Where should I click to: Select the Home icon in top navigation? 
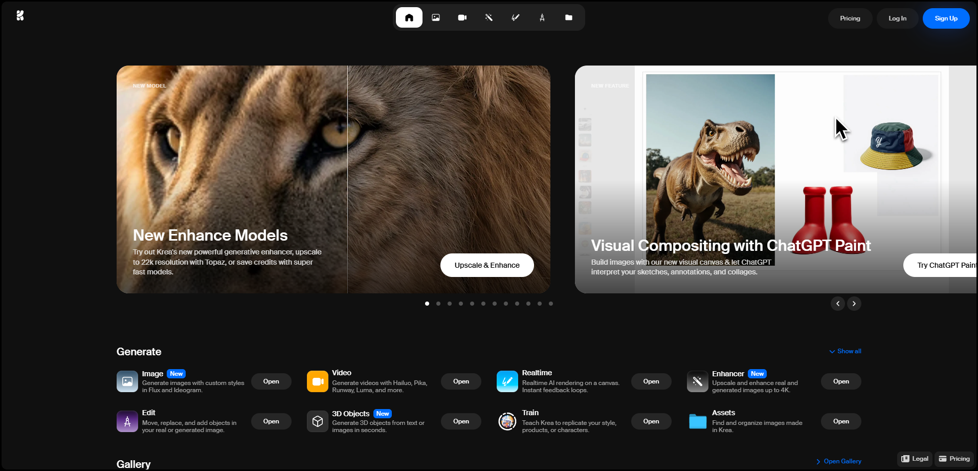(x=409, y=17)
